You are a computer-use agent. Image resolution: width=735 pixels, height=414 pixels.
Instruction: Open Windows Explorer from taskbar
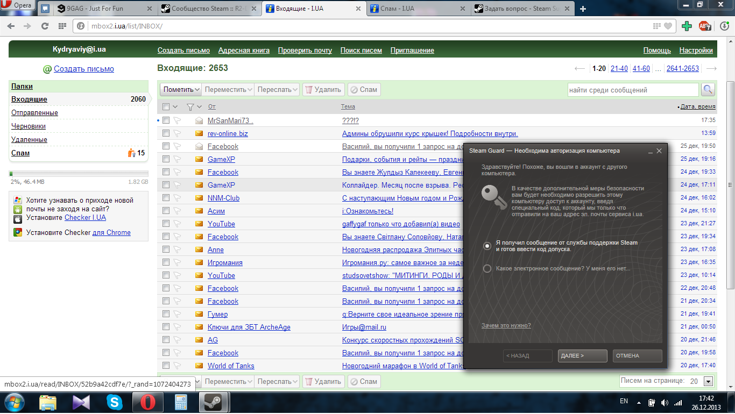(x=48, y=402)
